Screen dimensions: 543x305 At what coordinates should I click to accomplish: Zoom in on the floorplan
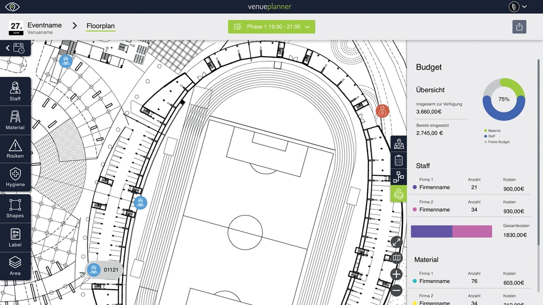(x=396, y=274)
